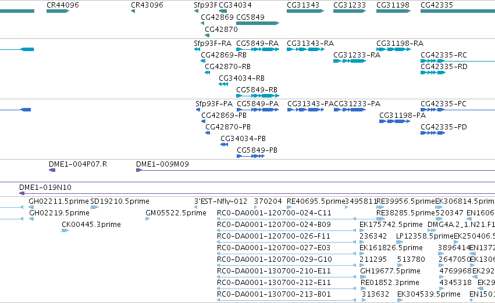This screenshot has width=495, height=303.
Task: Click the Sfp93F-RA transcript label
Action: point(212,43)
